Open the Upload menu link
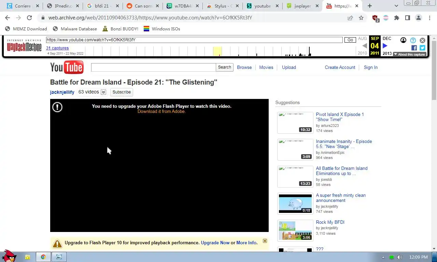The height and width of the screenshot is (262, 437). (289, 67)
